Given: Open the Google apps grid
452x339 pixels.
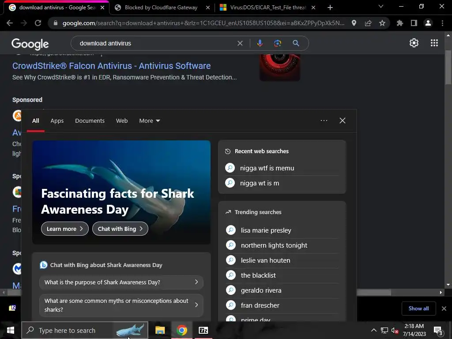Looking at the screenshot, I should coord(434,43).
